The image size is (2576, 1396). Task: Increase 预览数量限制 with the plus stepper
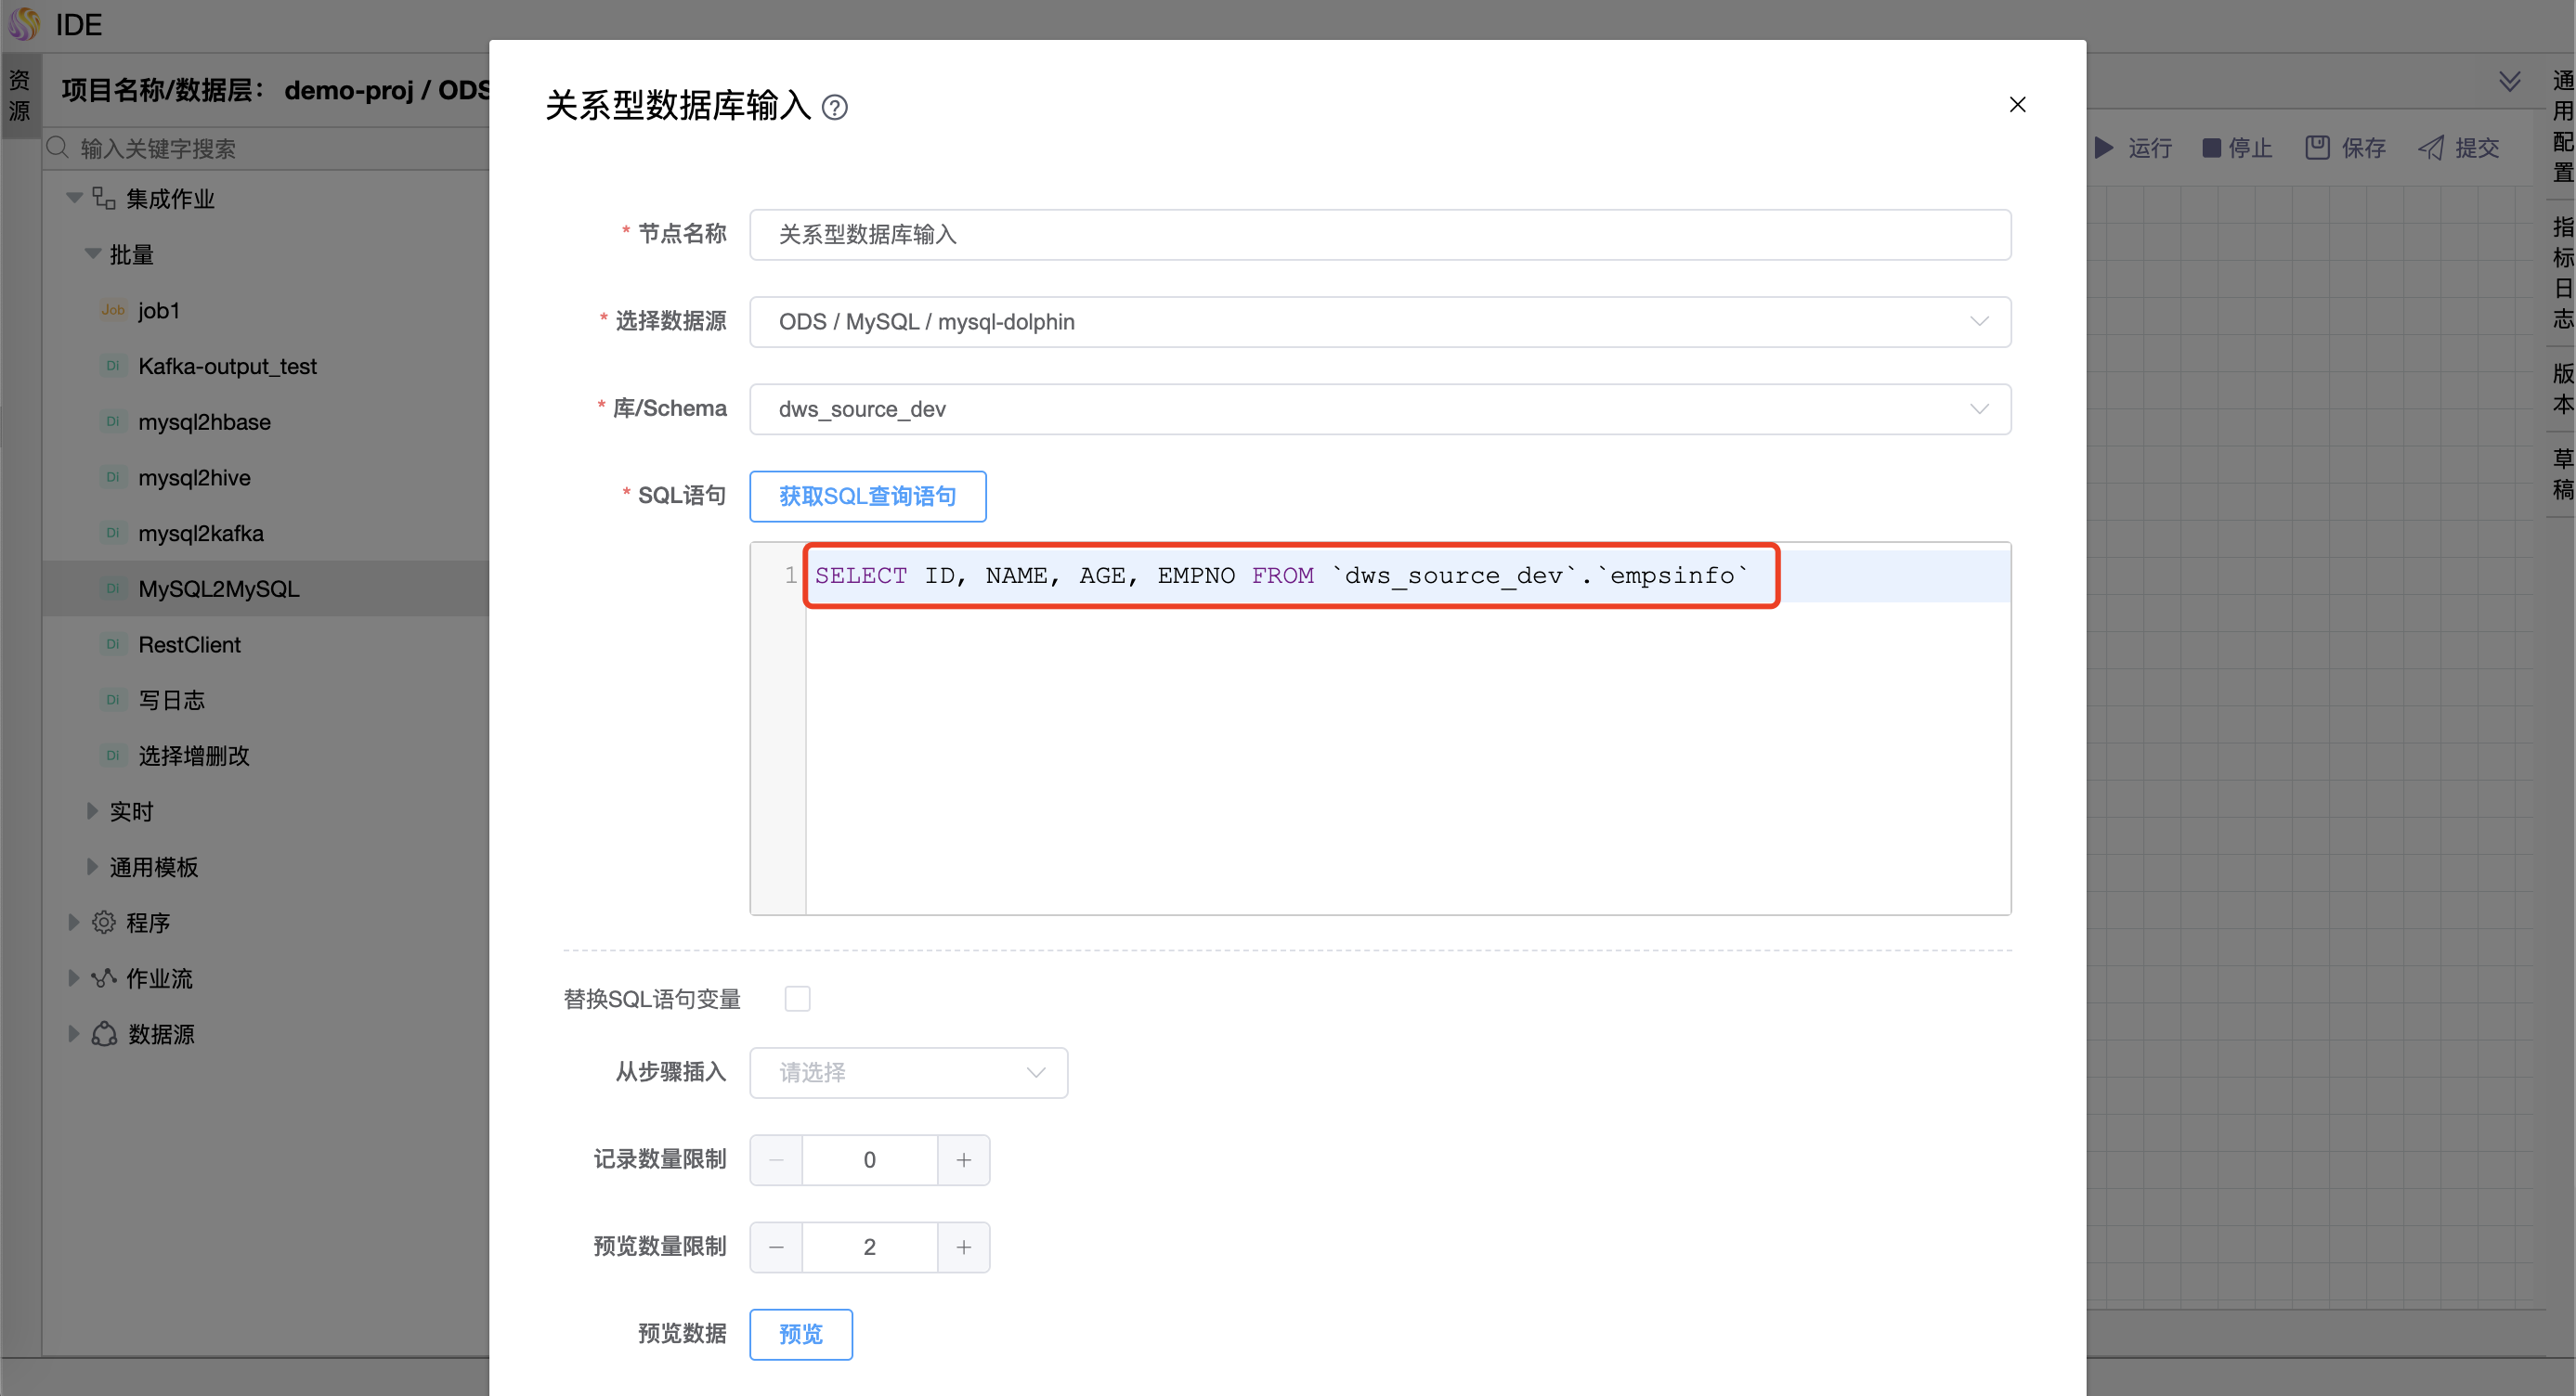(963, 1247)
